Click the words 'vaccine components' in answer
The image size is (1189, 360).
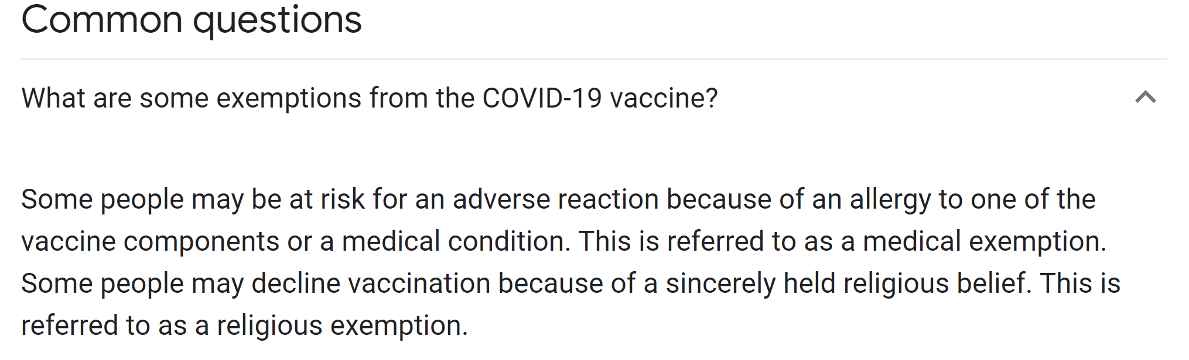[x=151, y=241]
